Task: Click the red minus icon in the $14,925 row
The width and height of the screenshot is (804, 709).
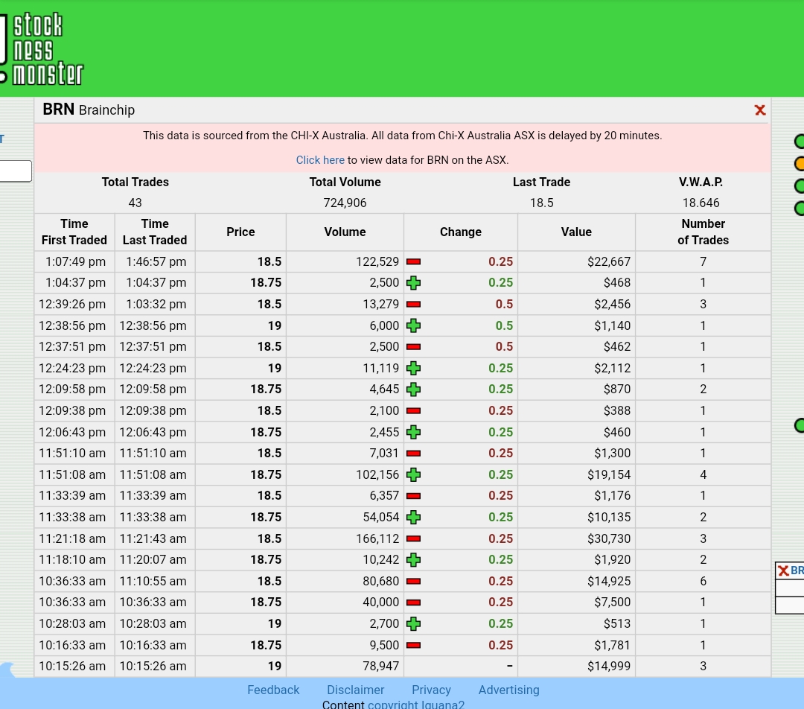Action: [413, 581]
